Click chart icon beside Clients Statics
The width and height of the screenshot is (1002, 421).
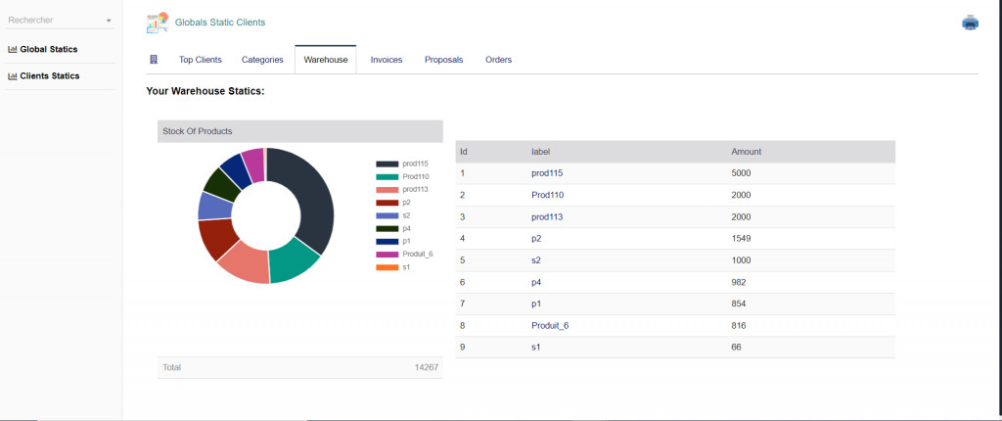[x=13, y=76]
